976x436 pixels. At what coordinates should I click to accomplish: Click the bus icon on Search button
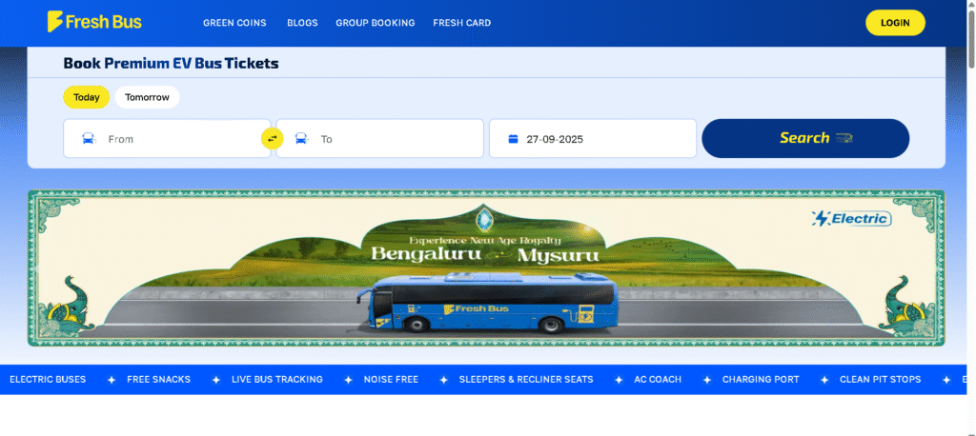[844, 138]
